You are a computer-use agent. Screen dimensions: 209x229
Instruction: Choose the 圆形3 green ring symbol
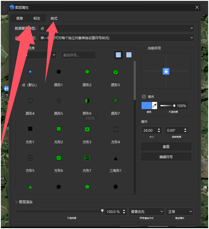(116, 72)
